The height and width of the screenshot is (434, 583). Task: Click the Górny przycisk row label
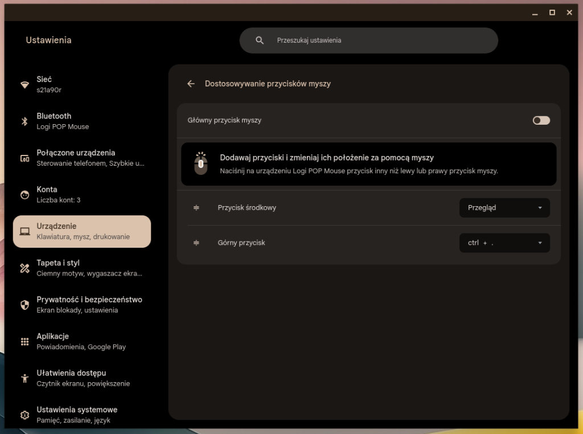(x=241, y=243)
